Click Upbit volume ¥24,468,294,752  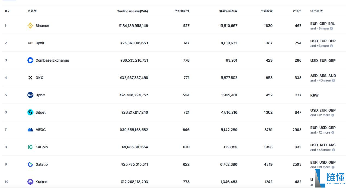point(134,95)
